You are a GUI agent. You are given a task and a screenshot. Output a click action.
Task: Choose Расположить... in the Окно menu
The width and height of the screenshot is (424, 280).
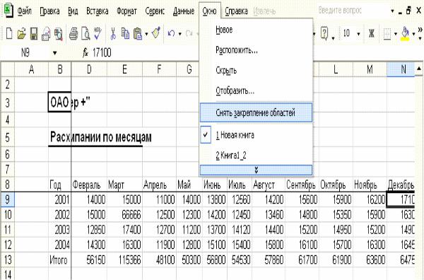(x=256, y=50)
